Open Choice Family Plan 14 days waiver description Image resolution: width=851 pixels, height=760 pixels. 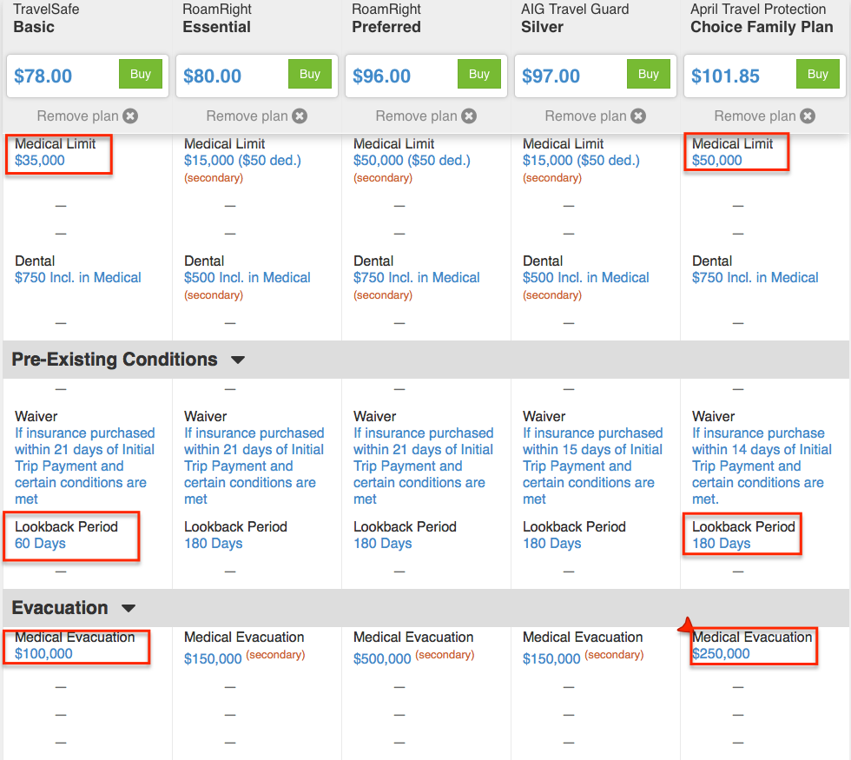pyautogui.click(x=762, y=466)
